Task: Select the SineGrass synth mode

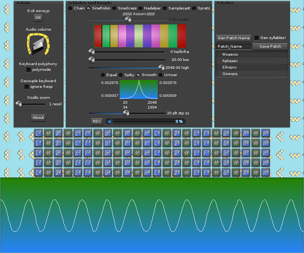Action: [114, 8]
